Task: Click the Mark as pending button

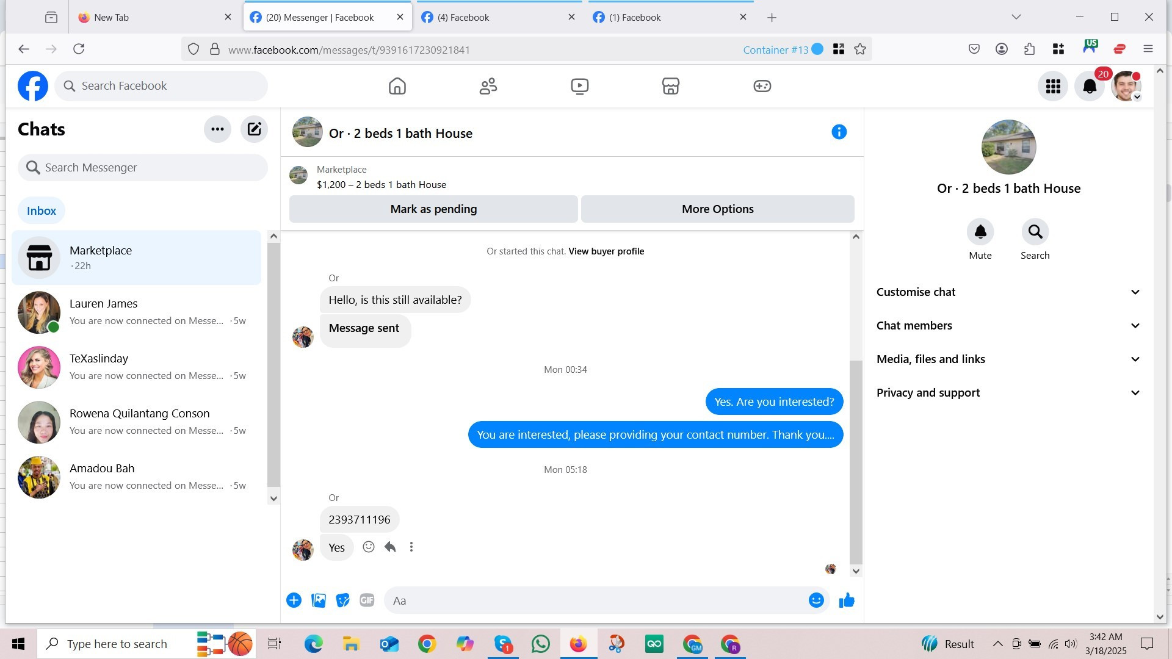Action: [x=433, y=209]
